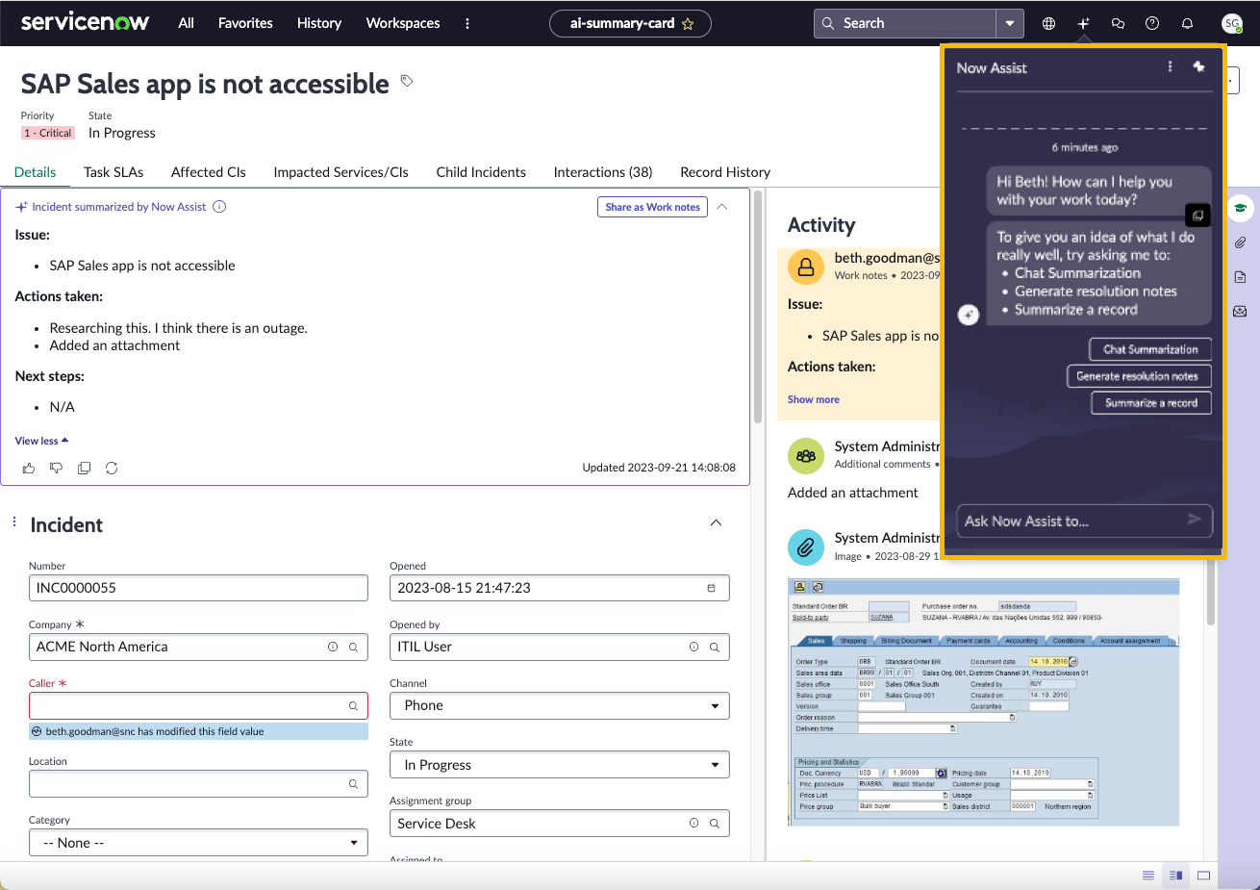The width and height of the screenshot is (1260, 890).
Task: Give the summary a thumbs down
Action: pyautogui.click(x=56, y=468)
